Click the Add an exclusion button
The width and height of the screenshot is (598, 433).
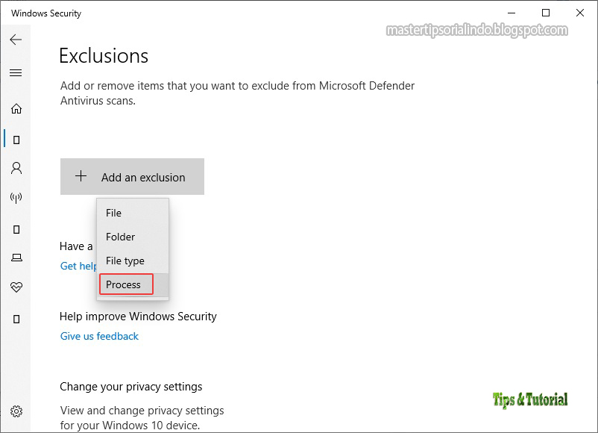(x=132, y=176)
